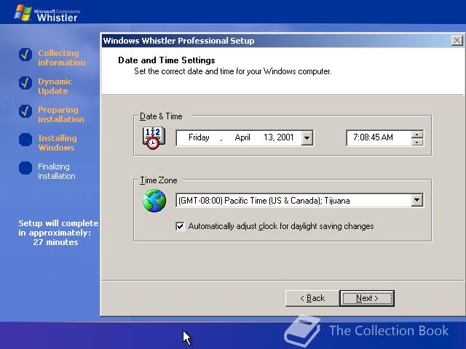The width and height of the screenshot is (466, 349).
Task: Click the Preparing installation checkmark icon
Action: click(25, 111)
